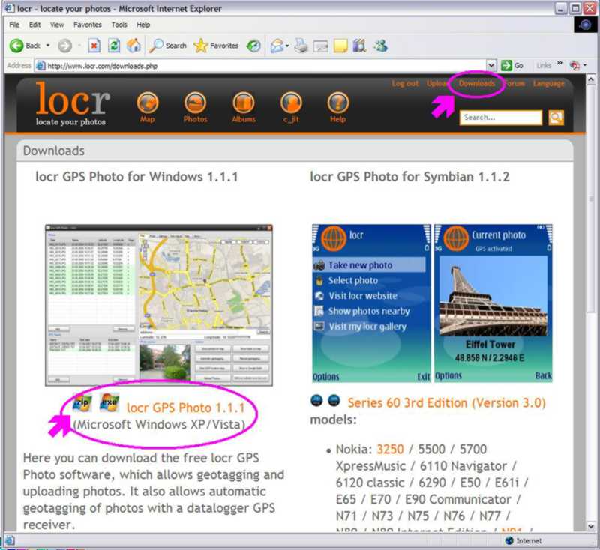Open the c_jit profile icon
This screenshot has width=600, height=550.
pos(291,103)
